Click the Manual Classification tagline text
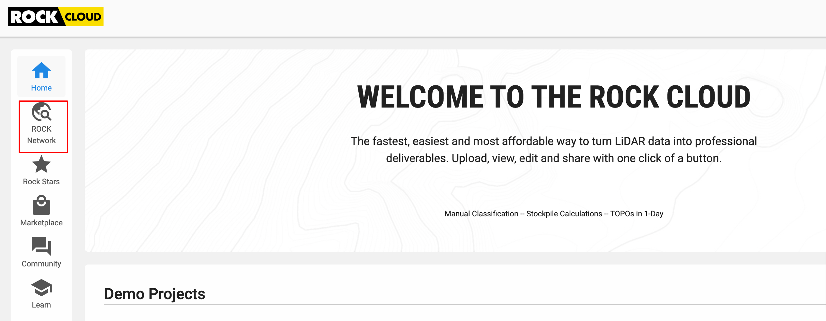Screen dimensions: 826x321 [x=554, y=214]
